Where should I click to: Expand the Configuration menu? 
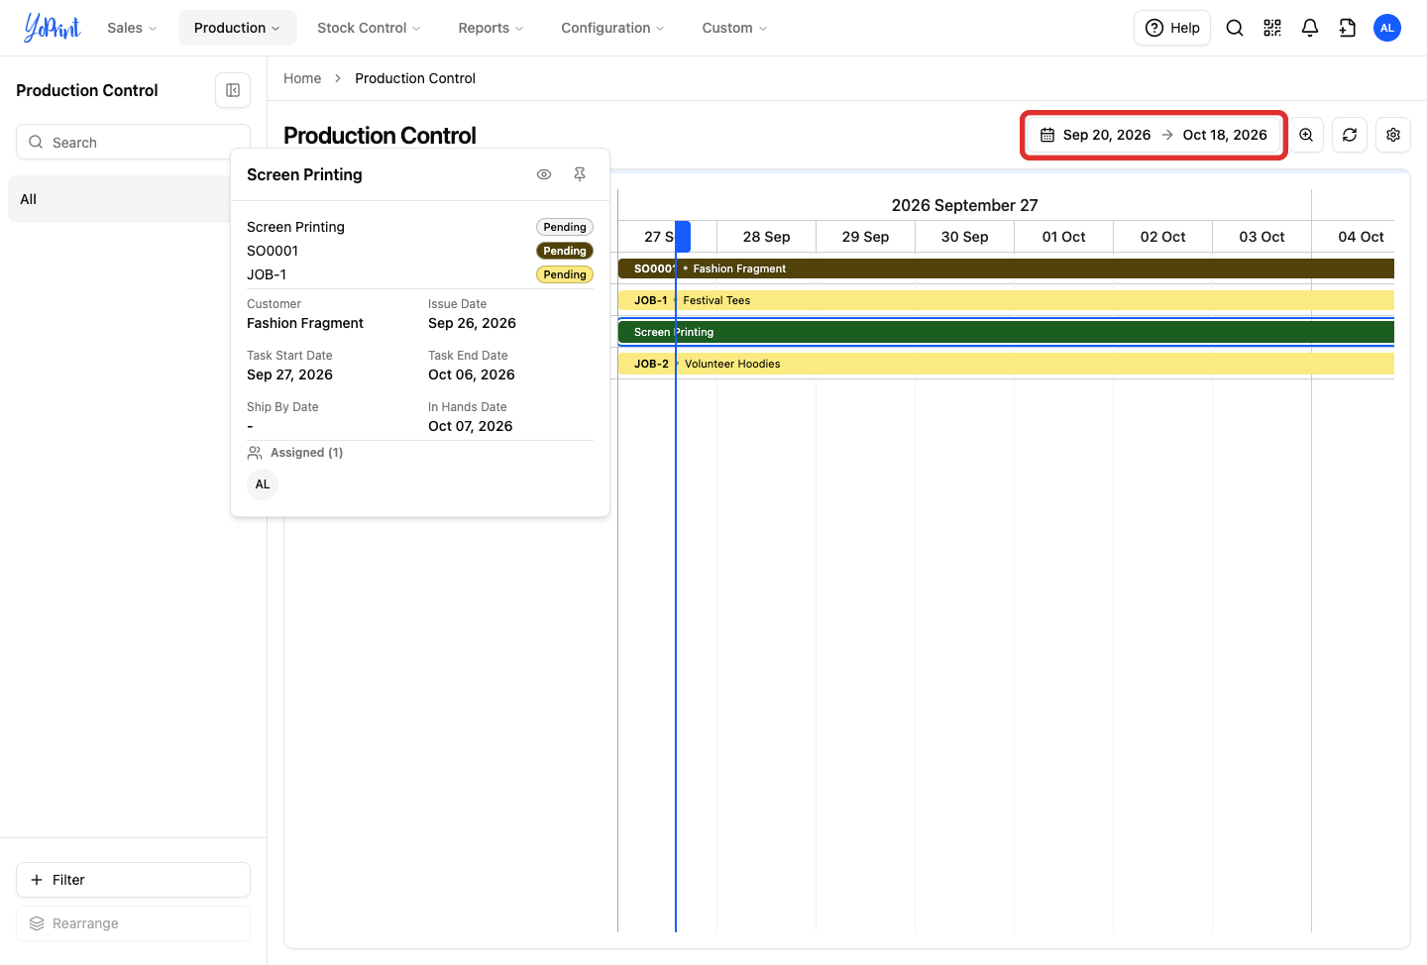[x=612, y=28]
